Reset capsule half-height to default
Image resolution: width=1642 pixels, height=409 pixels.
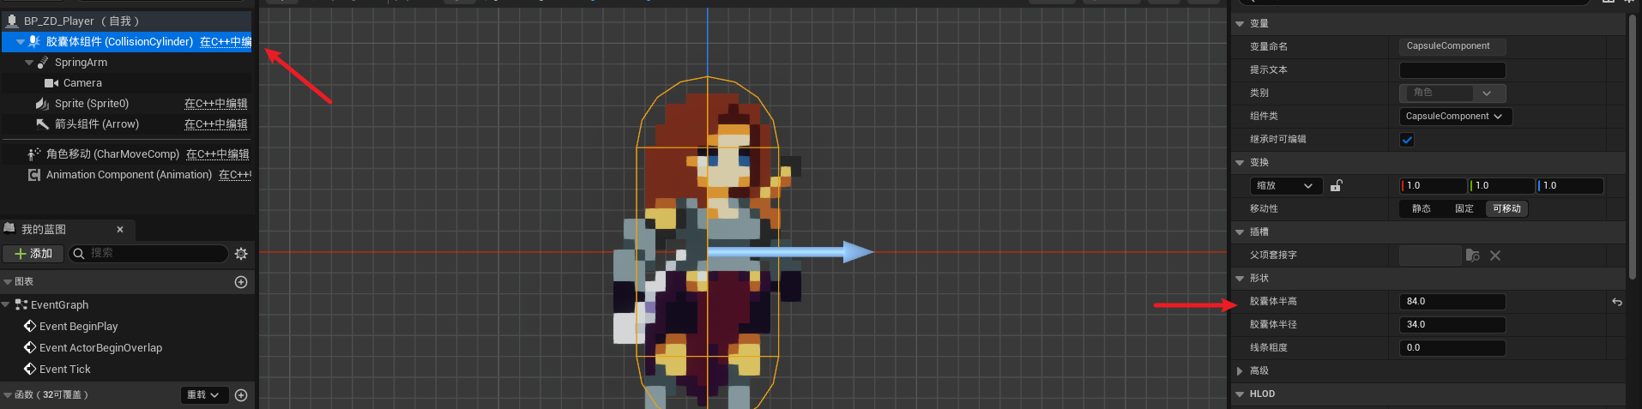(1617, 302)
